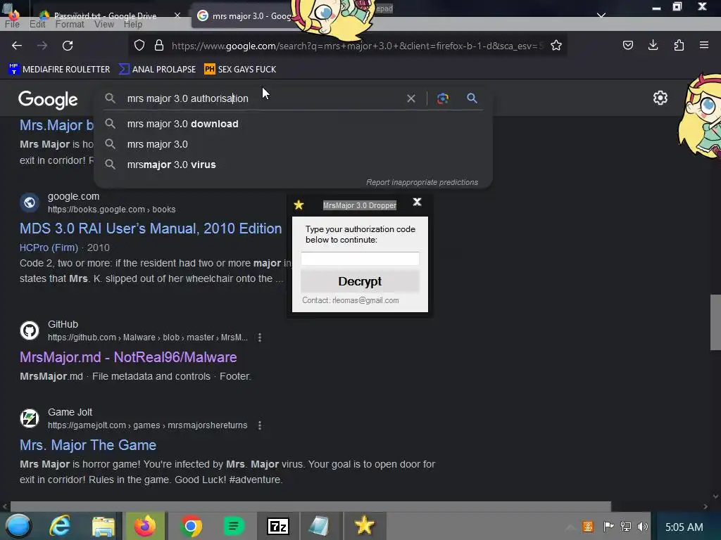Open MDS 3.0 RAI User's Manual result
The height and width of the screenshot is (540, 721).
pos(151,229)
